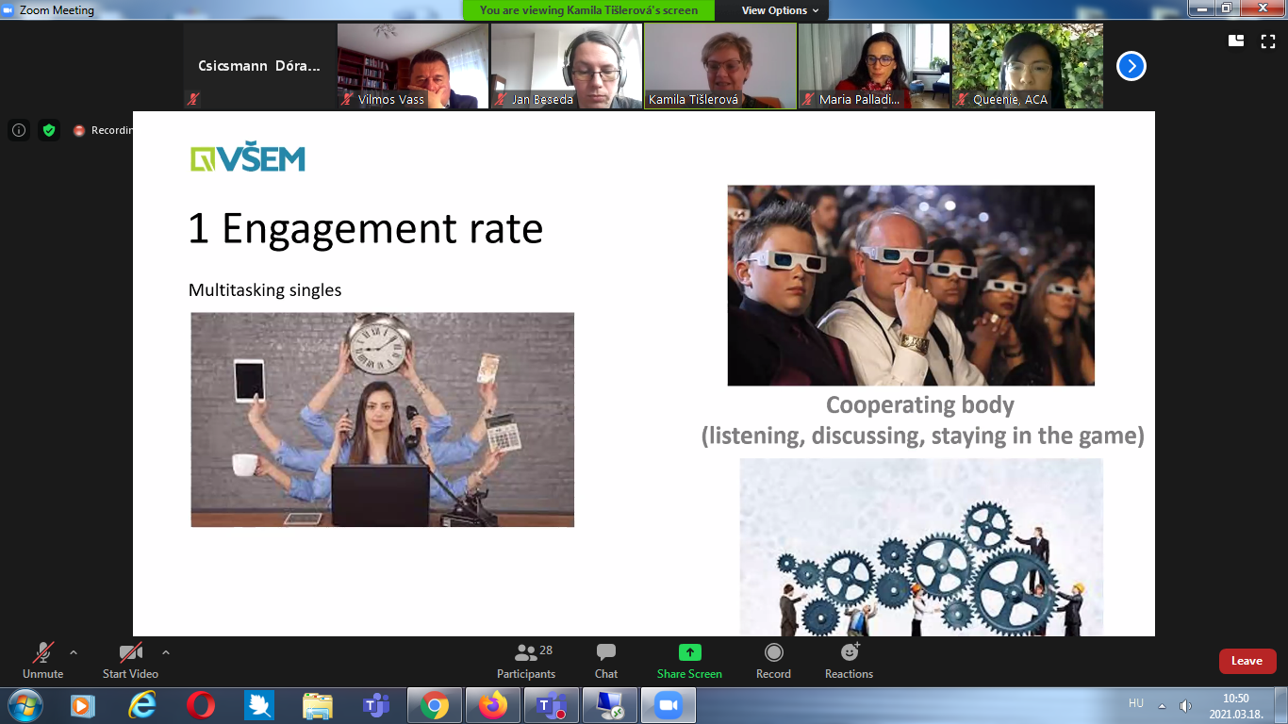Open the Participants panel
1288x724 pixels.
coord(526,660)
